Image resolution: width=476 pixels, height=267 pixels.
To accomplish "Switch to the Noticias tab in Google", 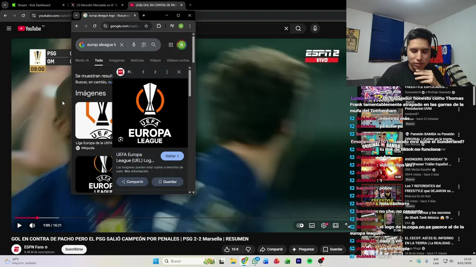I will click(x=137, y=60).
